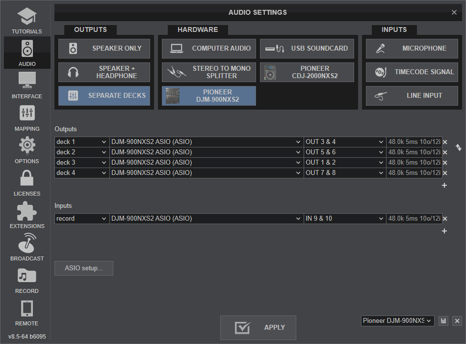Open the Broadcast settings section
Viewport: 466px width, 344px height.
coord(26,247)
